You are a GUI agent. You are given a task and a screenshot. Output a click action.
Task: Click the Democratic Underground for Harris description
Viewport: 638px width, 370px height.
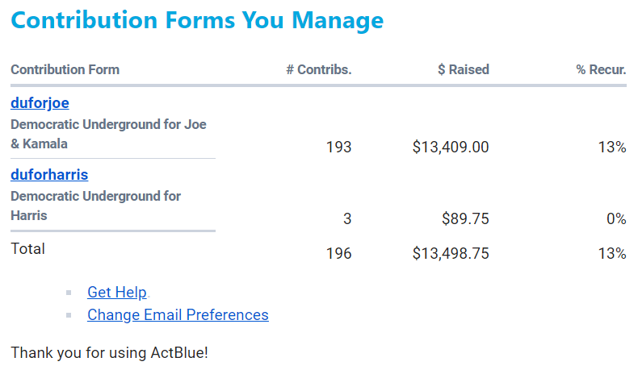pos(95,206)
